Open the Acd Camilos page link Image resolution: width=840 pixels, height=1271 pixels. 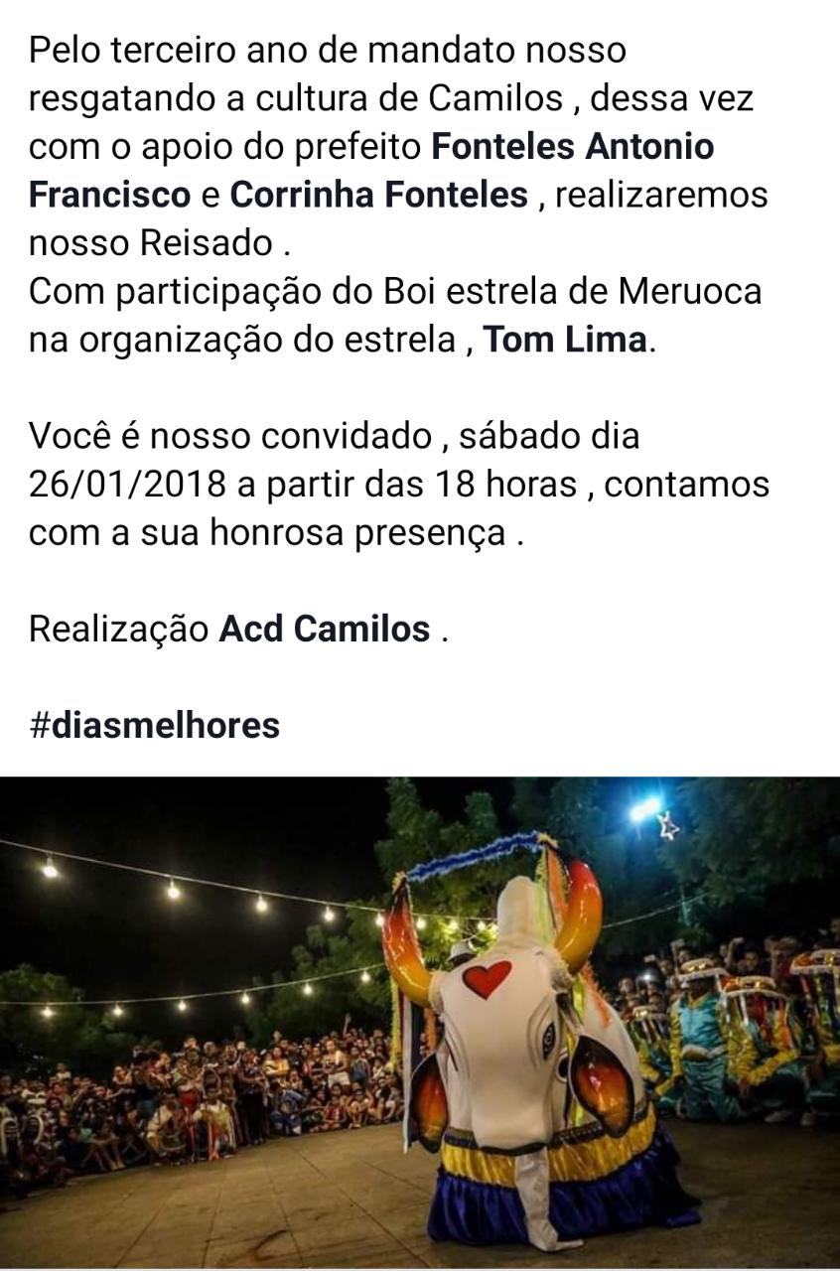[x=325, y=630]
